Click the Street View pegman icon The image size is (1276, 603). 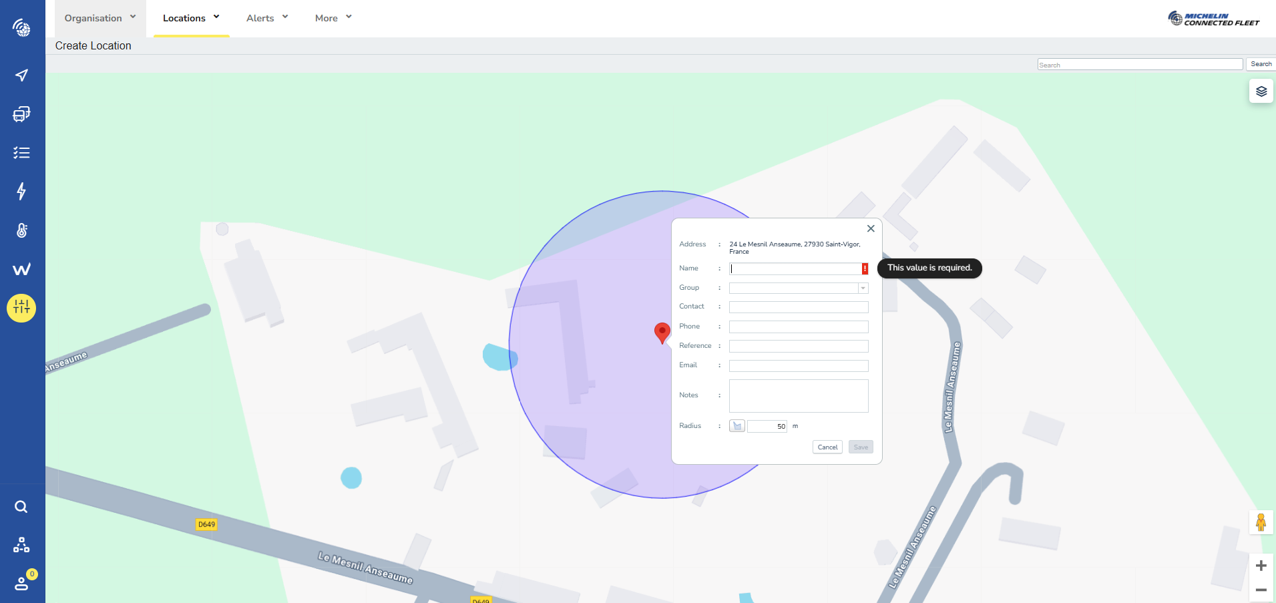(1261, 522)
